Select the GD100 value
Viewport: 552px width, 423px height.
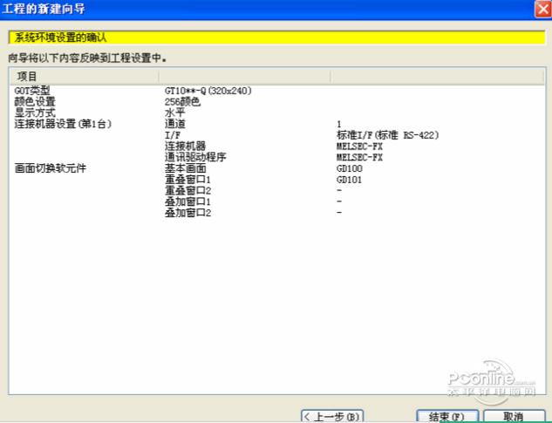tap(349, 168)
